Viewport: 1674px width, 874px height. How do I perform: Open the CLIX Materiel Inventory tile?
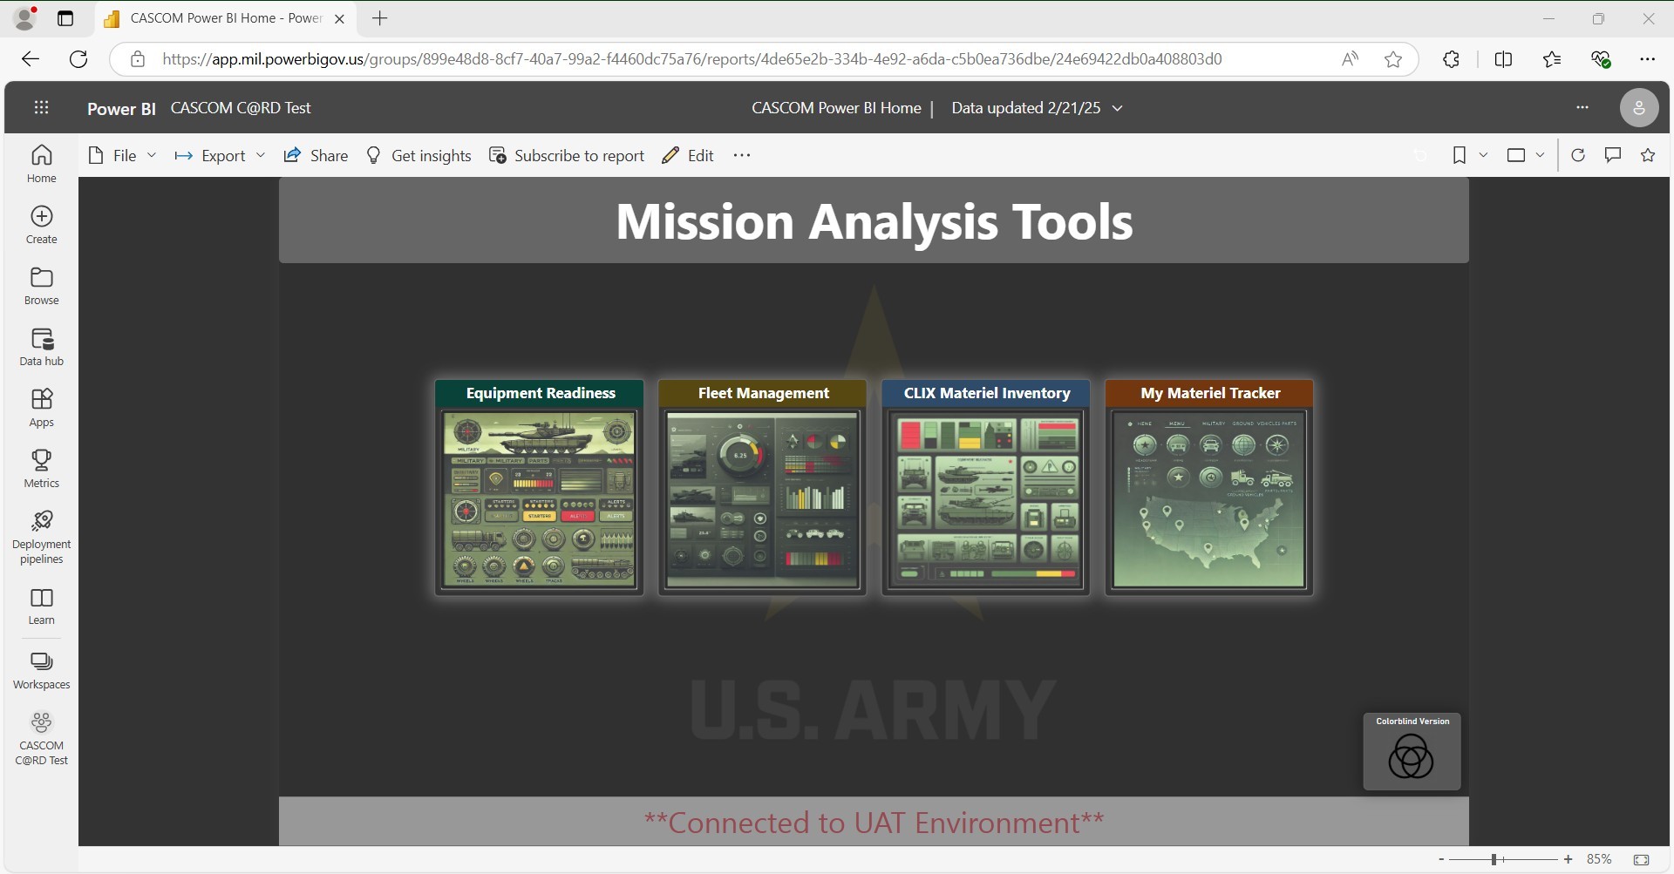986,487
